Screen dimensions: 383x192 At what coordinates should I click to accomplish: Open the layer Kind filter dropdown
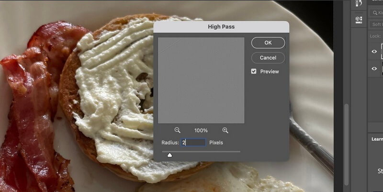coord(378,13)
